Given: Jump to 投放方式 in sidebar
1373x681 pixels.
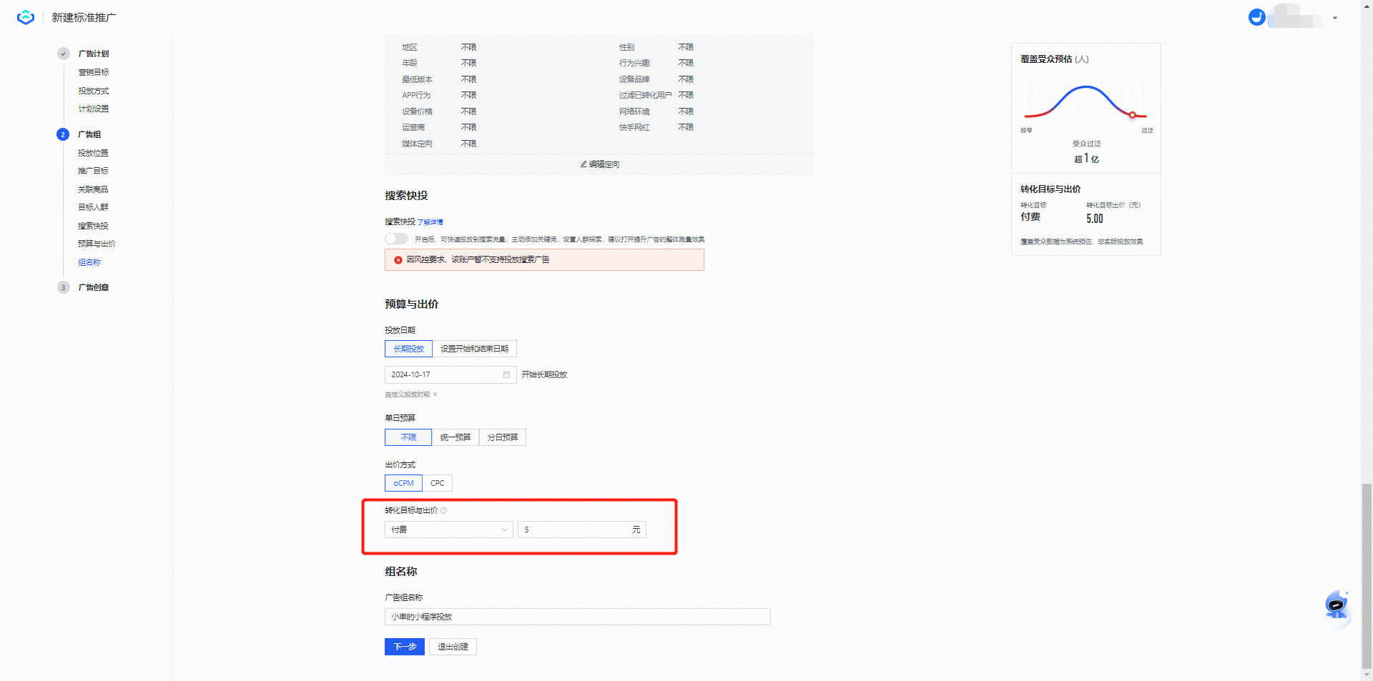Looking at the screenshot, I should click(x=94, y=91).
